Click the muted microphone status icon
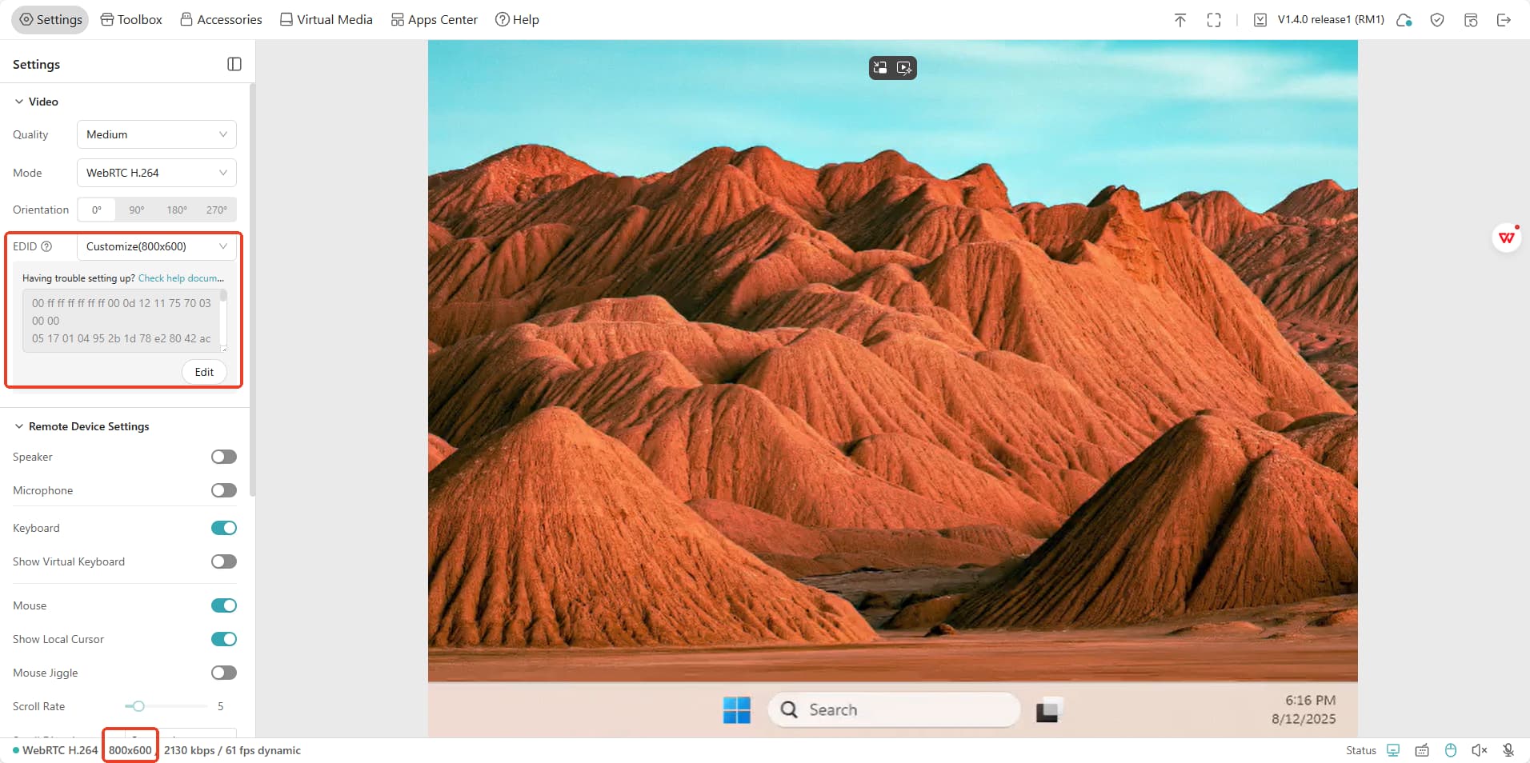1530x763 pixels. point(1508,750)
